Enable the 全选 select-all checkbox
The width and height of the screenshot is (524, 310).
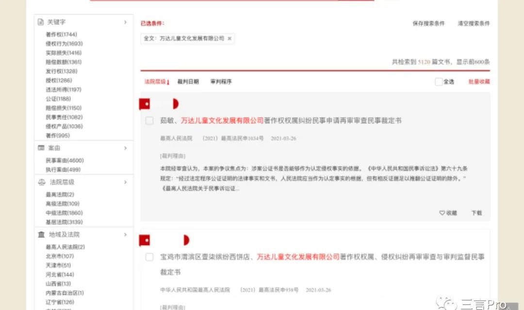point(438,81)
